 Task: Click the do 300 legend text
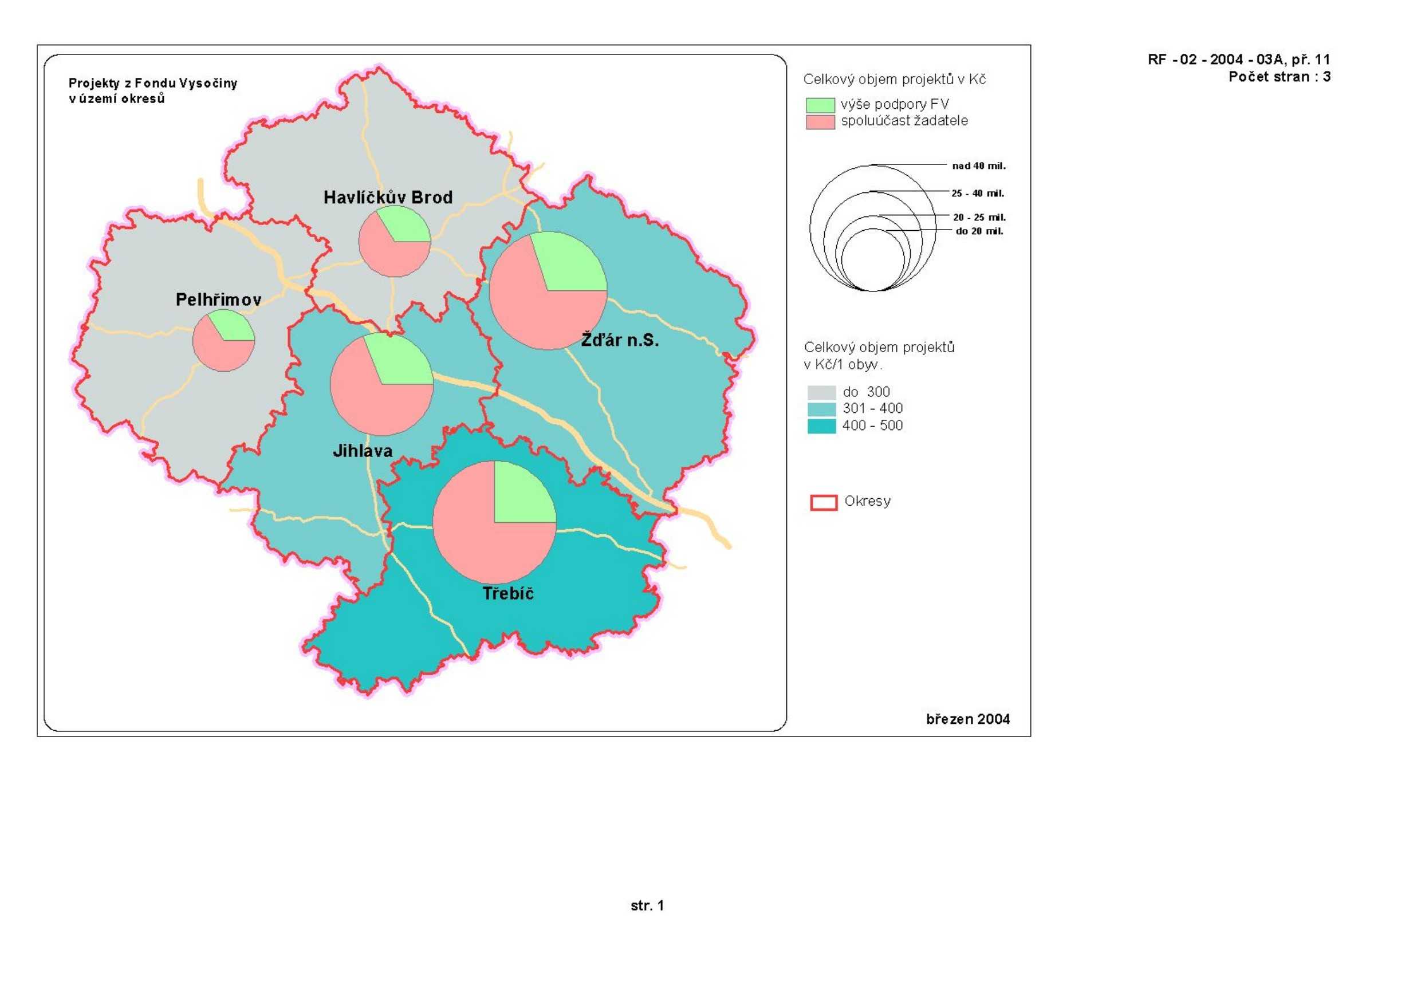click(867, 392)
